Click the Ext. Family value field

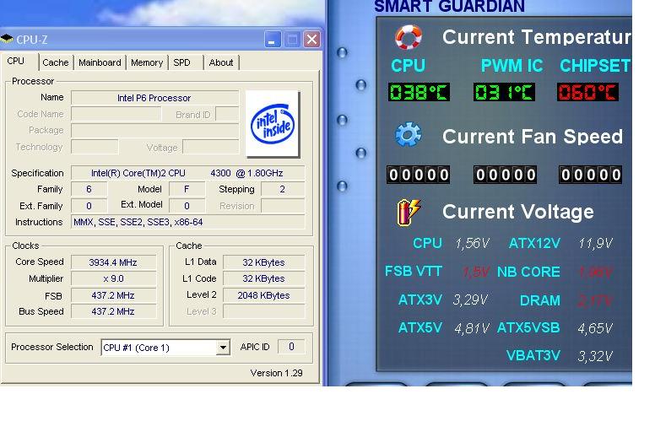89,206
